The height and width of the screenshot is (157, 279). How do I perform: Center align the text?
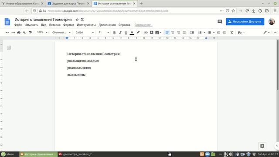pos(173,33)
